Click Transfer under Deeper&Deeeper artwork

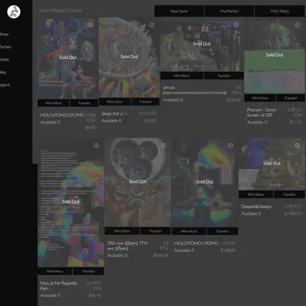[289, 194]
